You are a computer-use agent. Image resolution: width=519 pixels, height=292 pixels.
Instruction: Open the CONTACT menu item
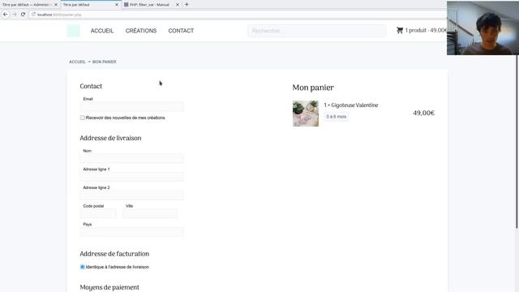coord(181,31)
